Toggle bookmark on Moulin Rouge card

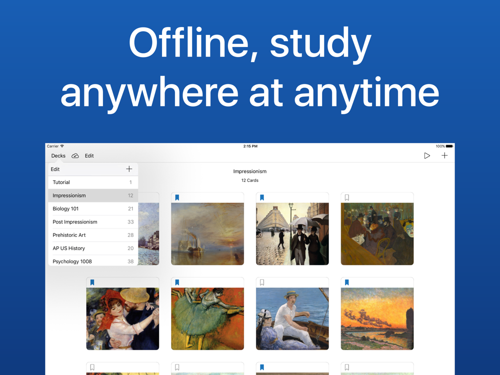(347, 197)
